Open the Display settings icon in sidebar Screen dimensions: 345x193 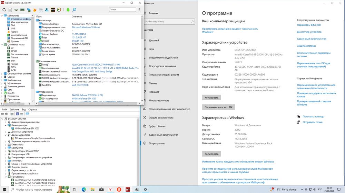145,40
